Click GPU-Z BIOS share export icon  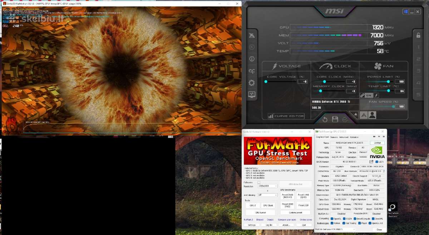[371, 162]
